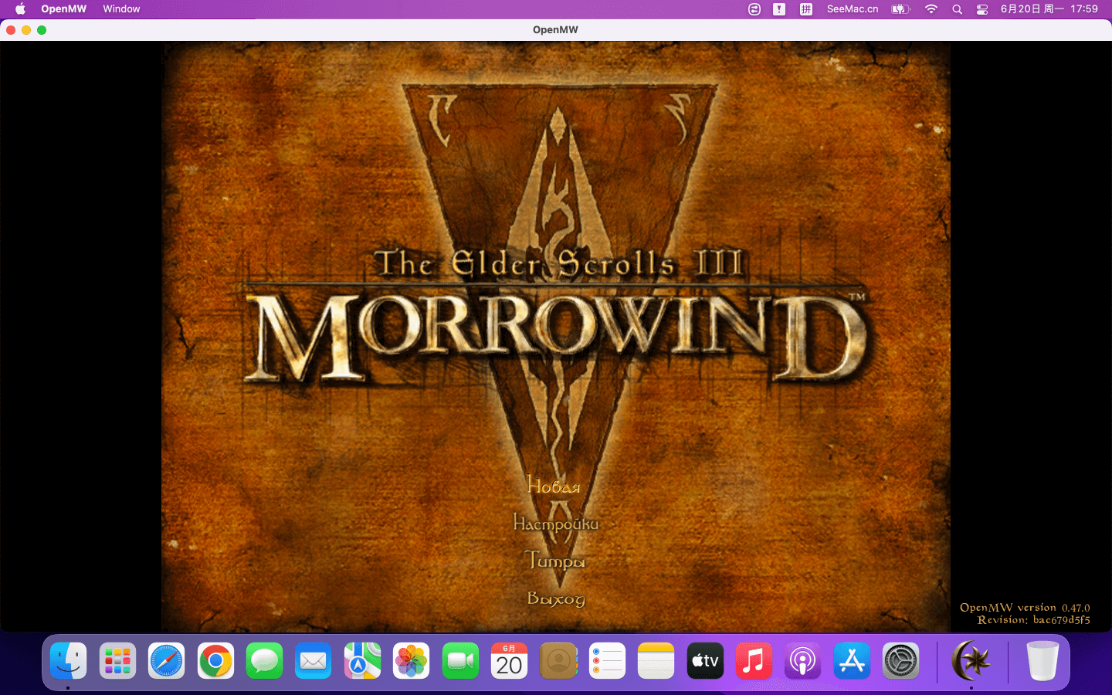
Task: Open Spotlight search in the menu bar
Action: point(957,9)
